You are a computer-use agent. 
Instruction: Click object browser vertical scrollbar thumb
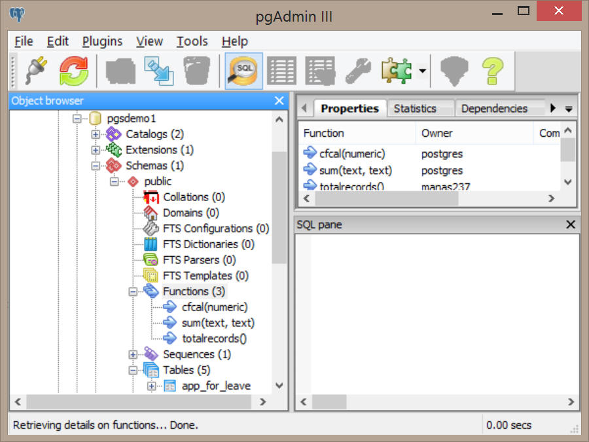pos(279,208)
